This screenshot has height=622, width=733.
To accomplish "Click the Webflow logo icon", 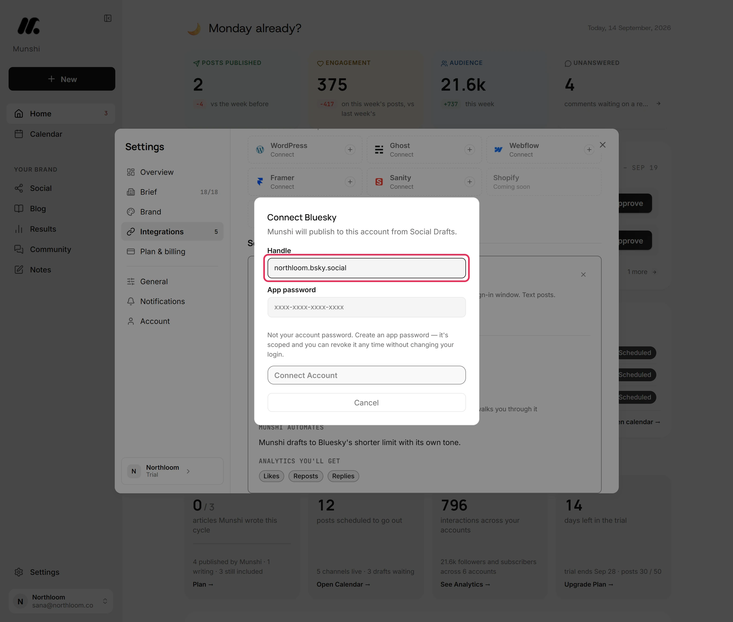I will click(x=498, y=150).
